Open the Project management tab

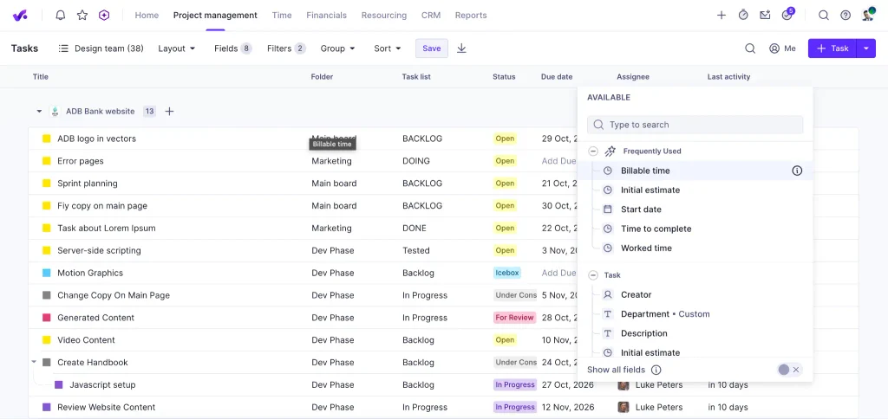point(215,16)
